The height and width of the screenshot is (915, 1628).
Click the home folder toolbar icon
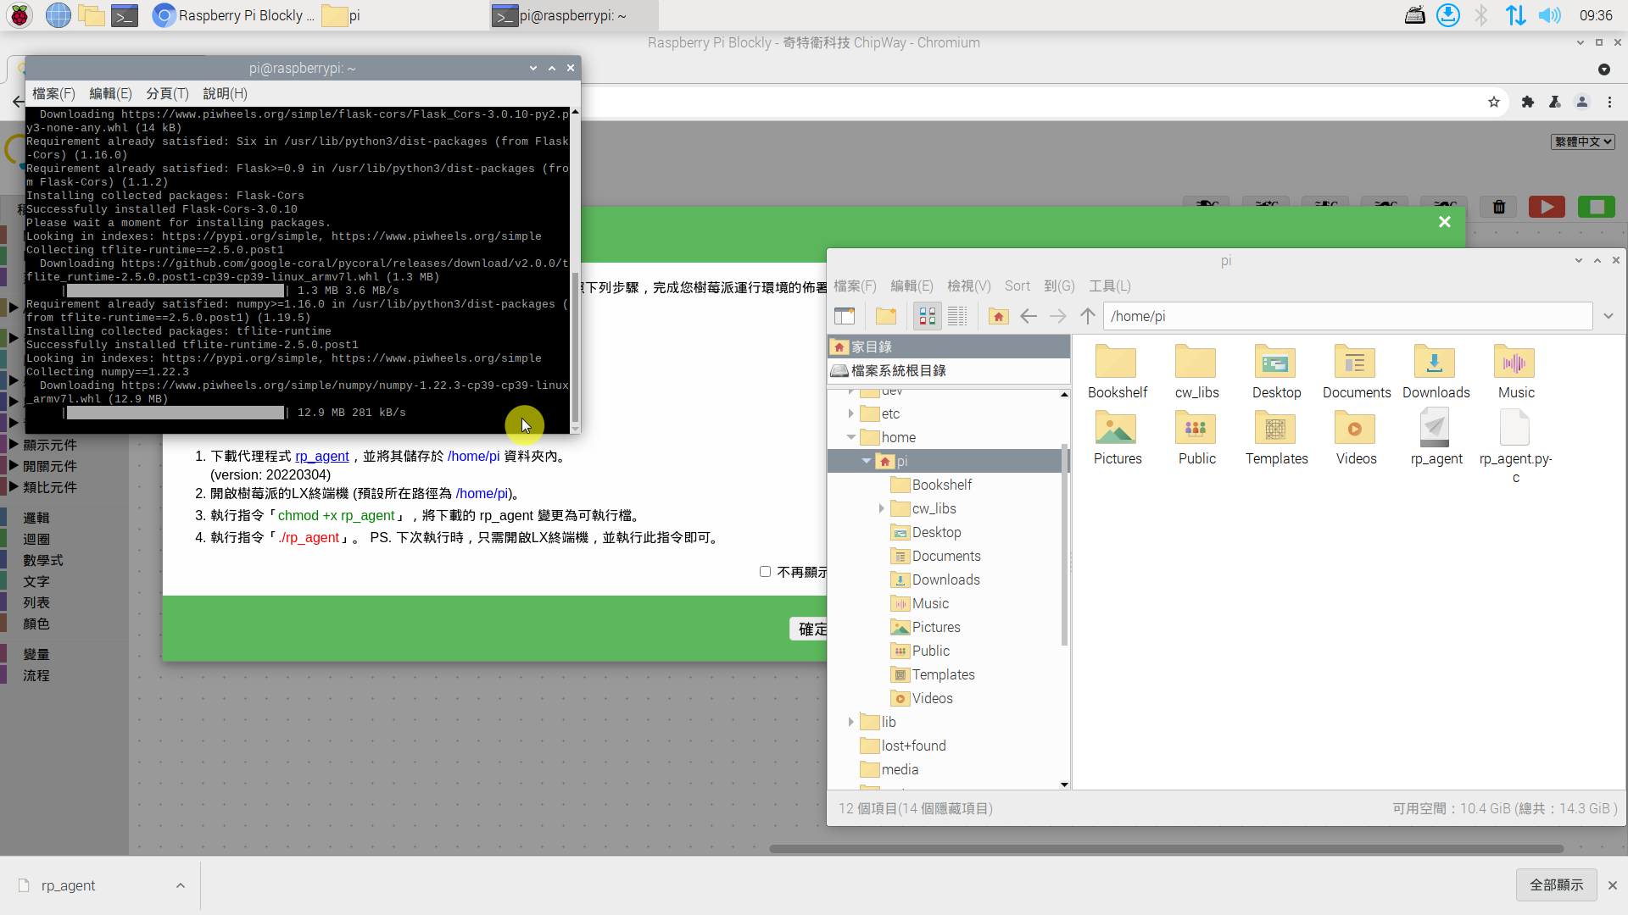998,316
